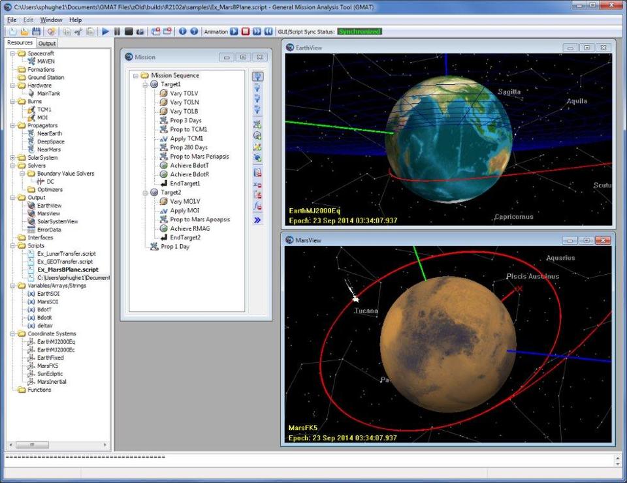The image size is (627, 483).
Task: Click the top filter icon in Mission panel
Action: pos(257,76)
